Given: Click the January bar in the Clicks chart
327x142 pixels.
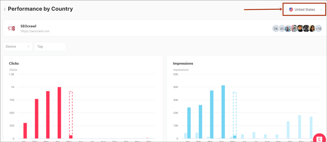Looking at the screenshot, I should (x=25, y=131).
